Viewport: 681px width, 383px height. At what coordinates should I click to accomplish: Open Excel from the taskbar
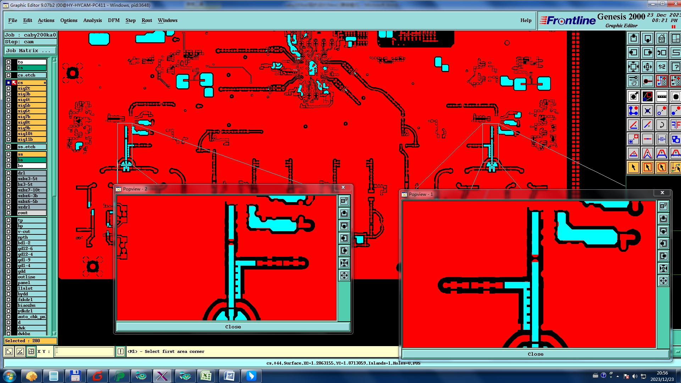click(x=207, y=376)
